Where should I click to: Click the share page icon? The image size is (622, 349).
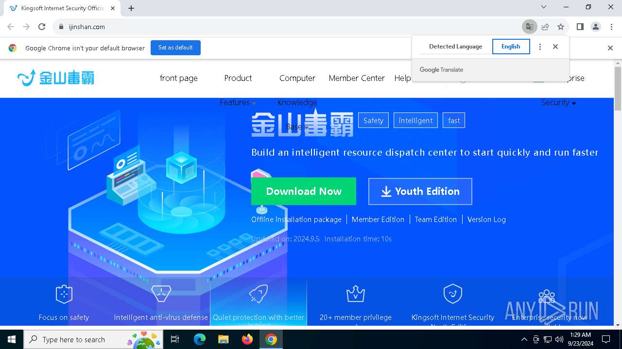click(x=545, y=27)
